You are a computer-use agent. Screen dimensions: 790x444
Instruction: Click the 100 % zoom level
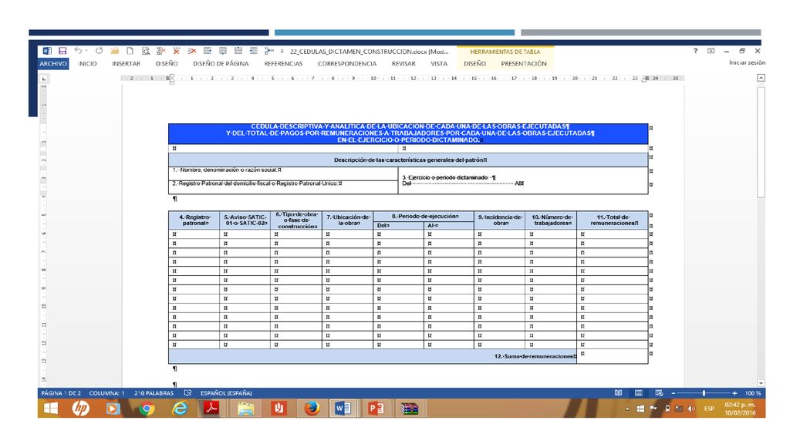(753, 393)
